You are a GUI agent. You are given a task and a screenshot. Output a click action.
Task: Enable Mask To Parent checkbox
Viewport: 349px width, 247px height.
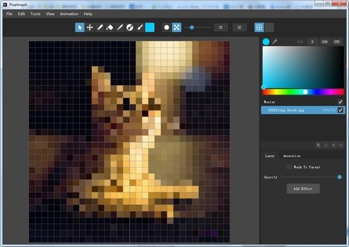pyautogui.click(x=290, y=167)
